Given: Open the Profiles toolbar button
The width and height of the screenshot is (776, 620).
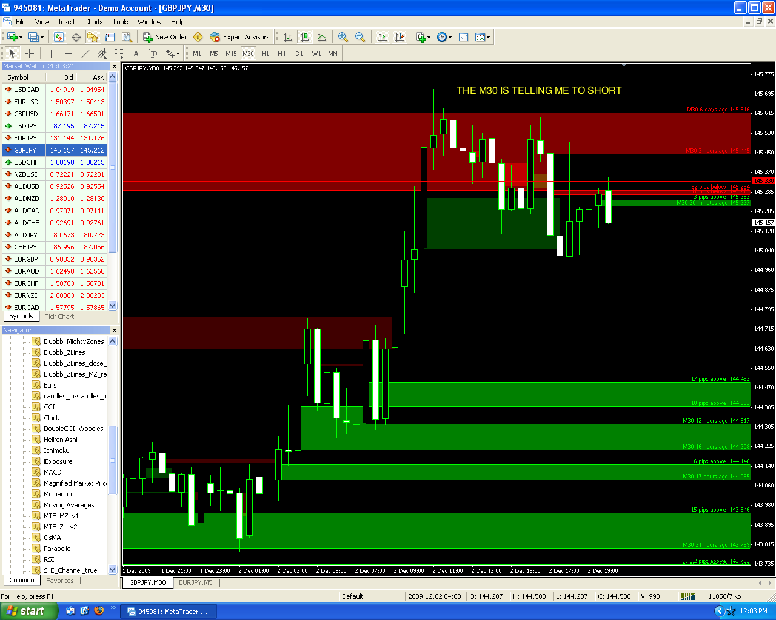Looking at the screenshot, I should coord(36,37).
